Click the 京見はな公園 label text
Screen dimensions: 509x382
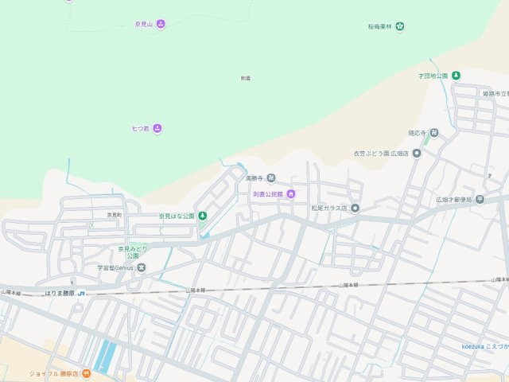[177, 216]
